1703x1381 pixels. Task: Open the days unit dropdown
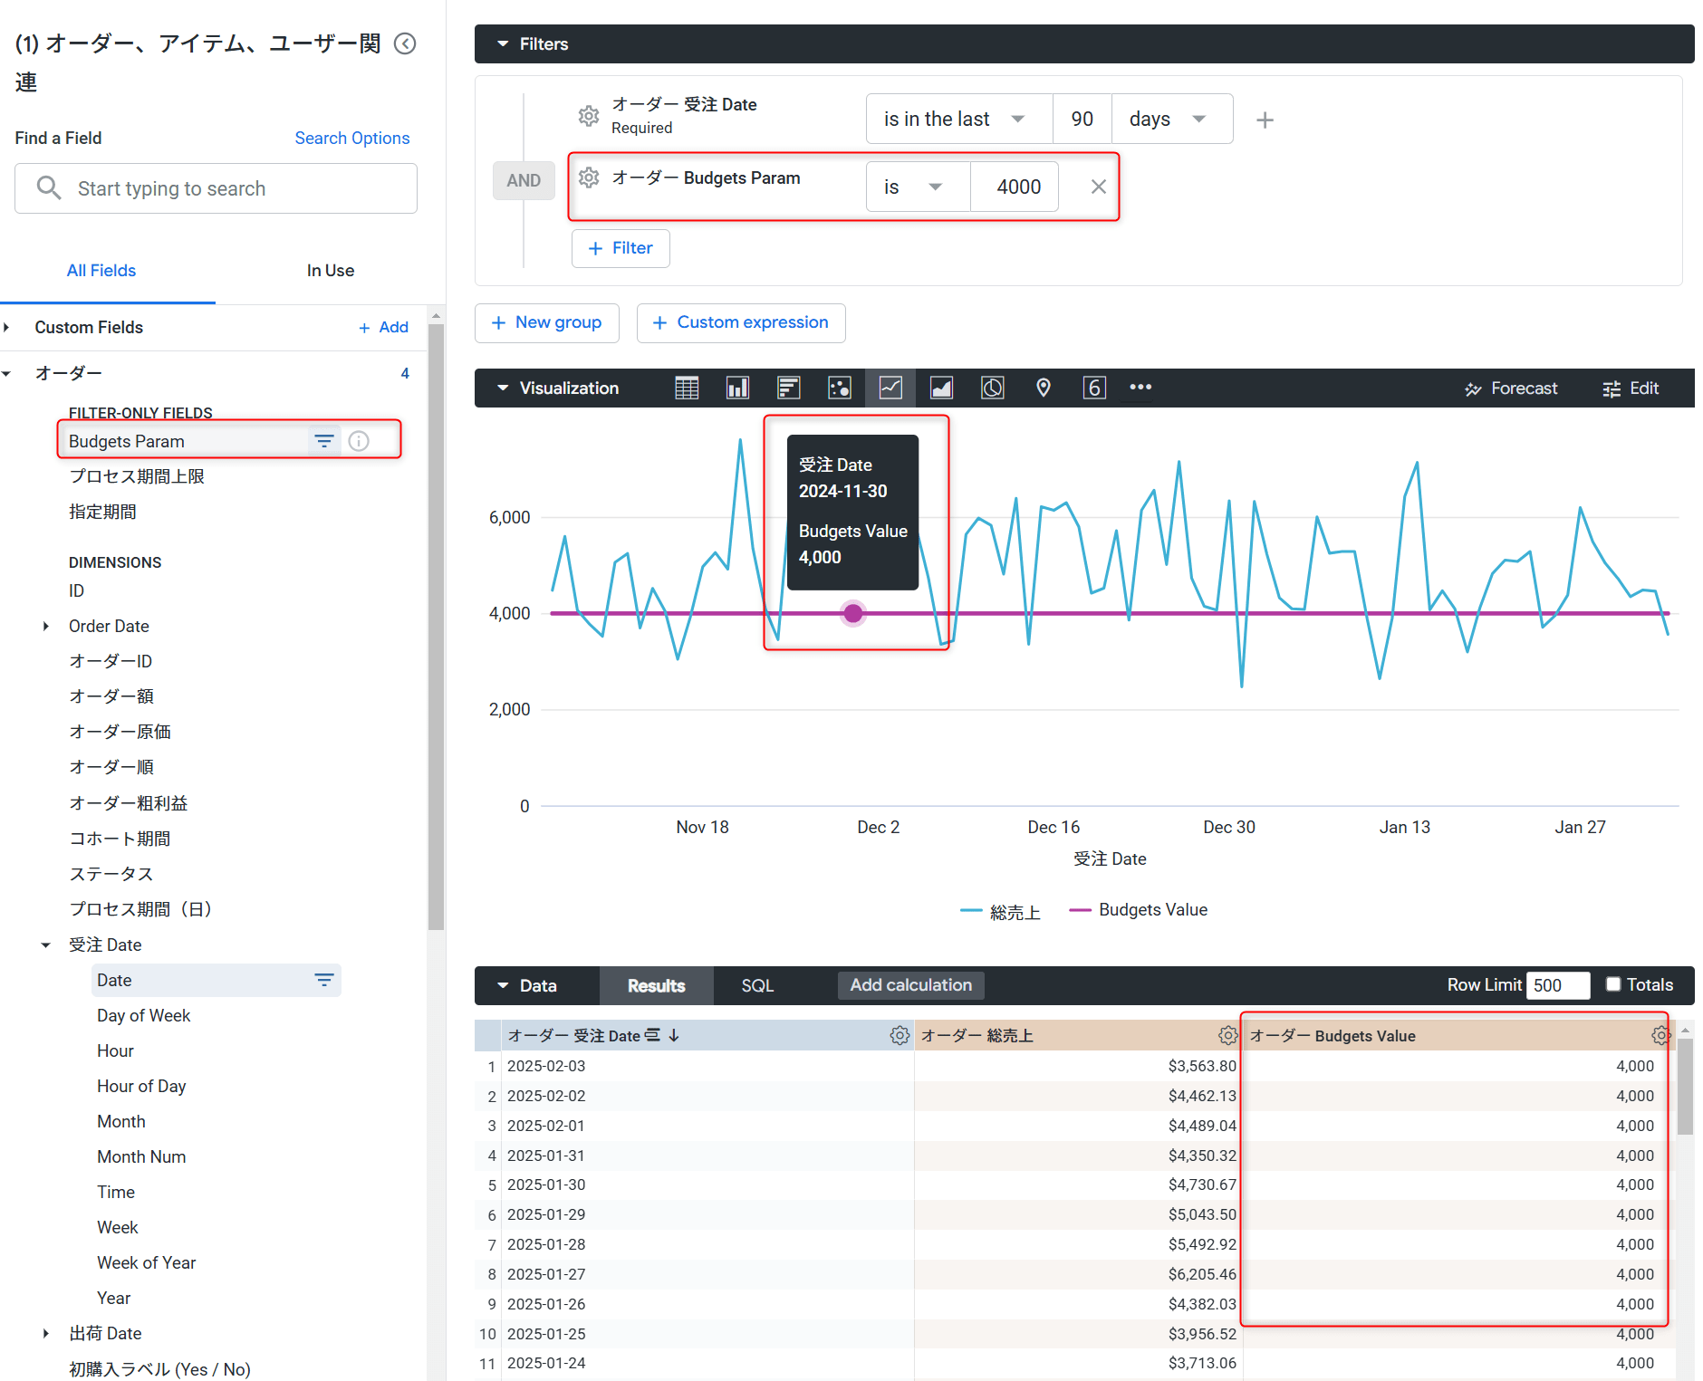click(x=1172, y=119)
